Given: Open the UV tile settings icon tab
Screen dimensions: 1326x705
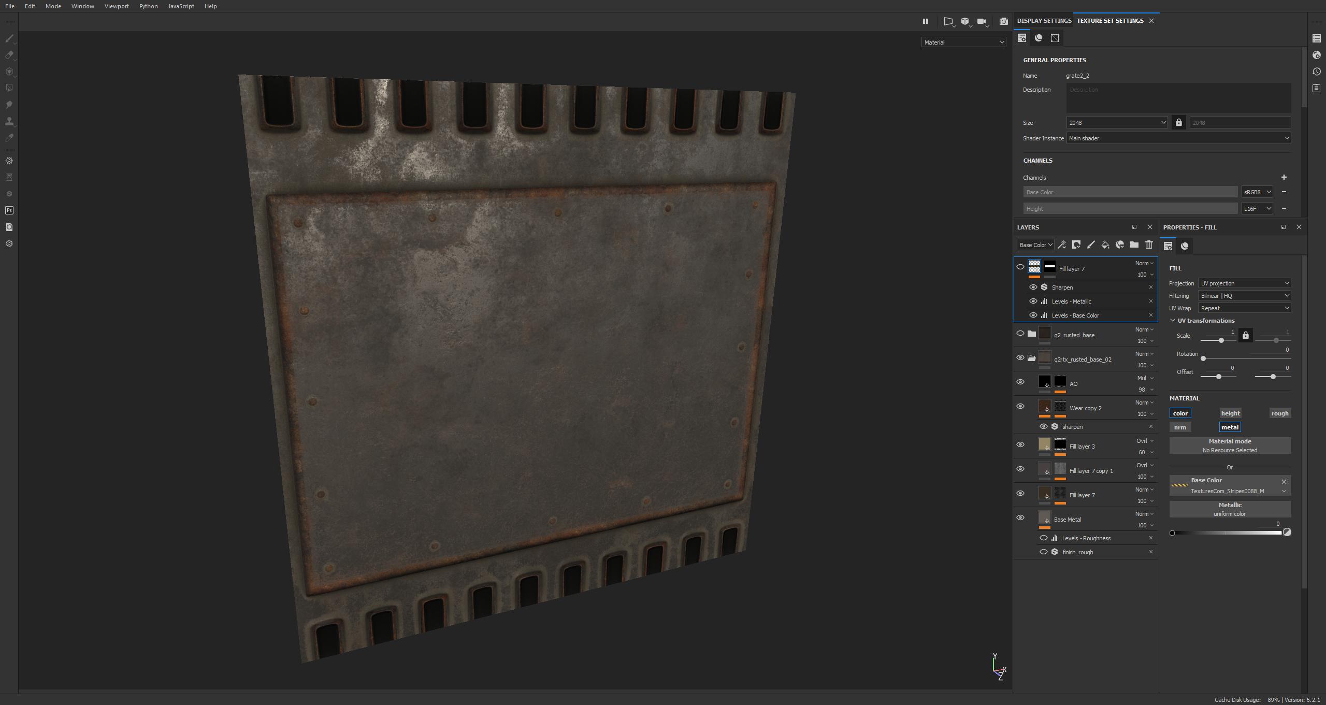Looking at the screenshot, I should 1055,38.
